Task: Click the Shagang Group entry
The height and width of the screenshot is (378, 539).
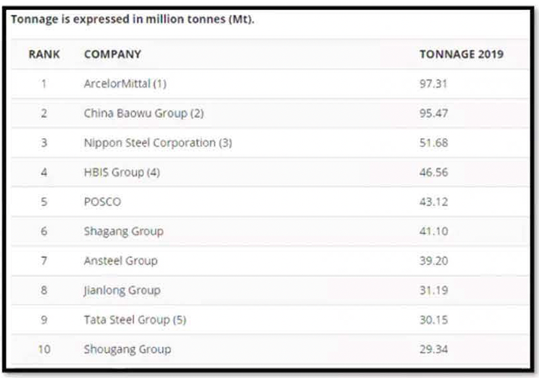Action: click(123, 231)
